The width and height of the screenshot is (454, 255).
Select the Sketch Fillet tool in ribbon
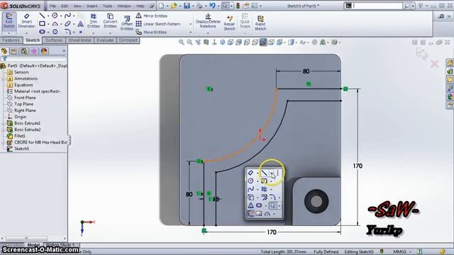click(x=67, y=31)
